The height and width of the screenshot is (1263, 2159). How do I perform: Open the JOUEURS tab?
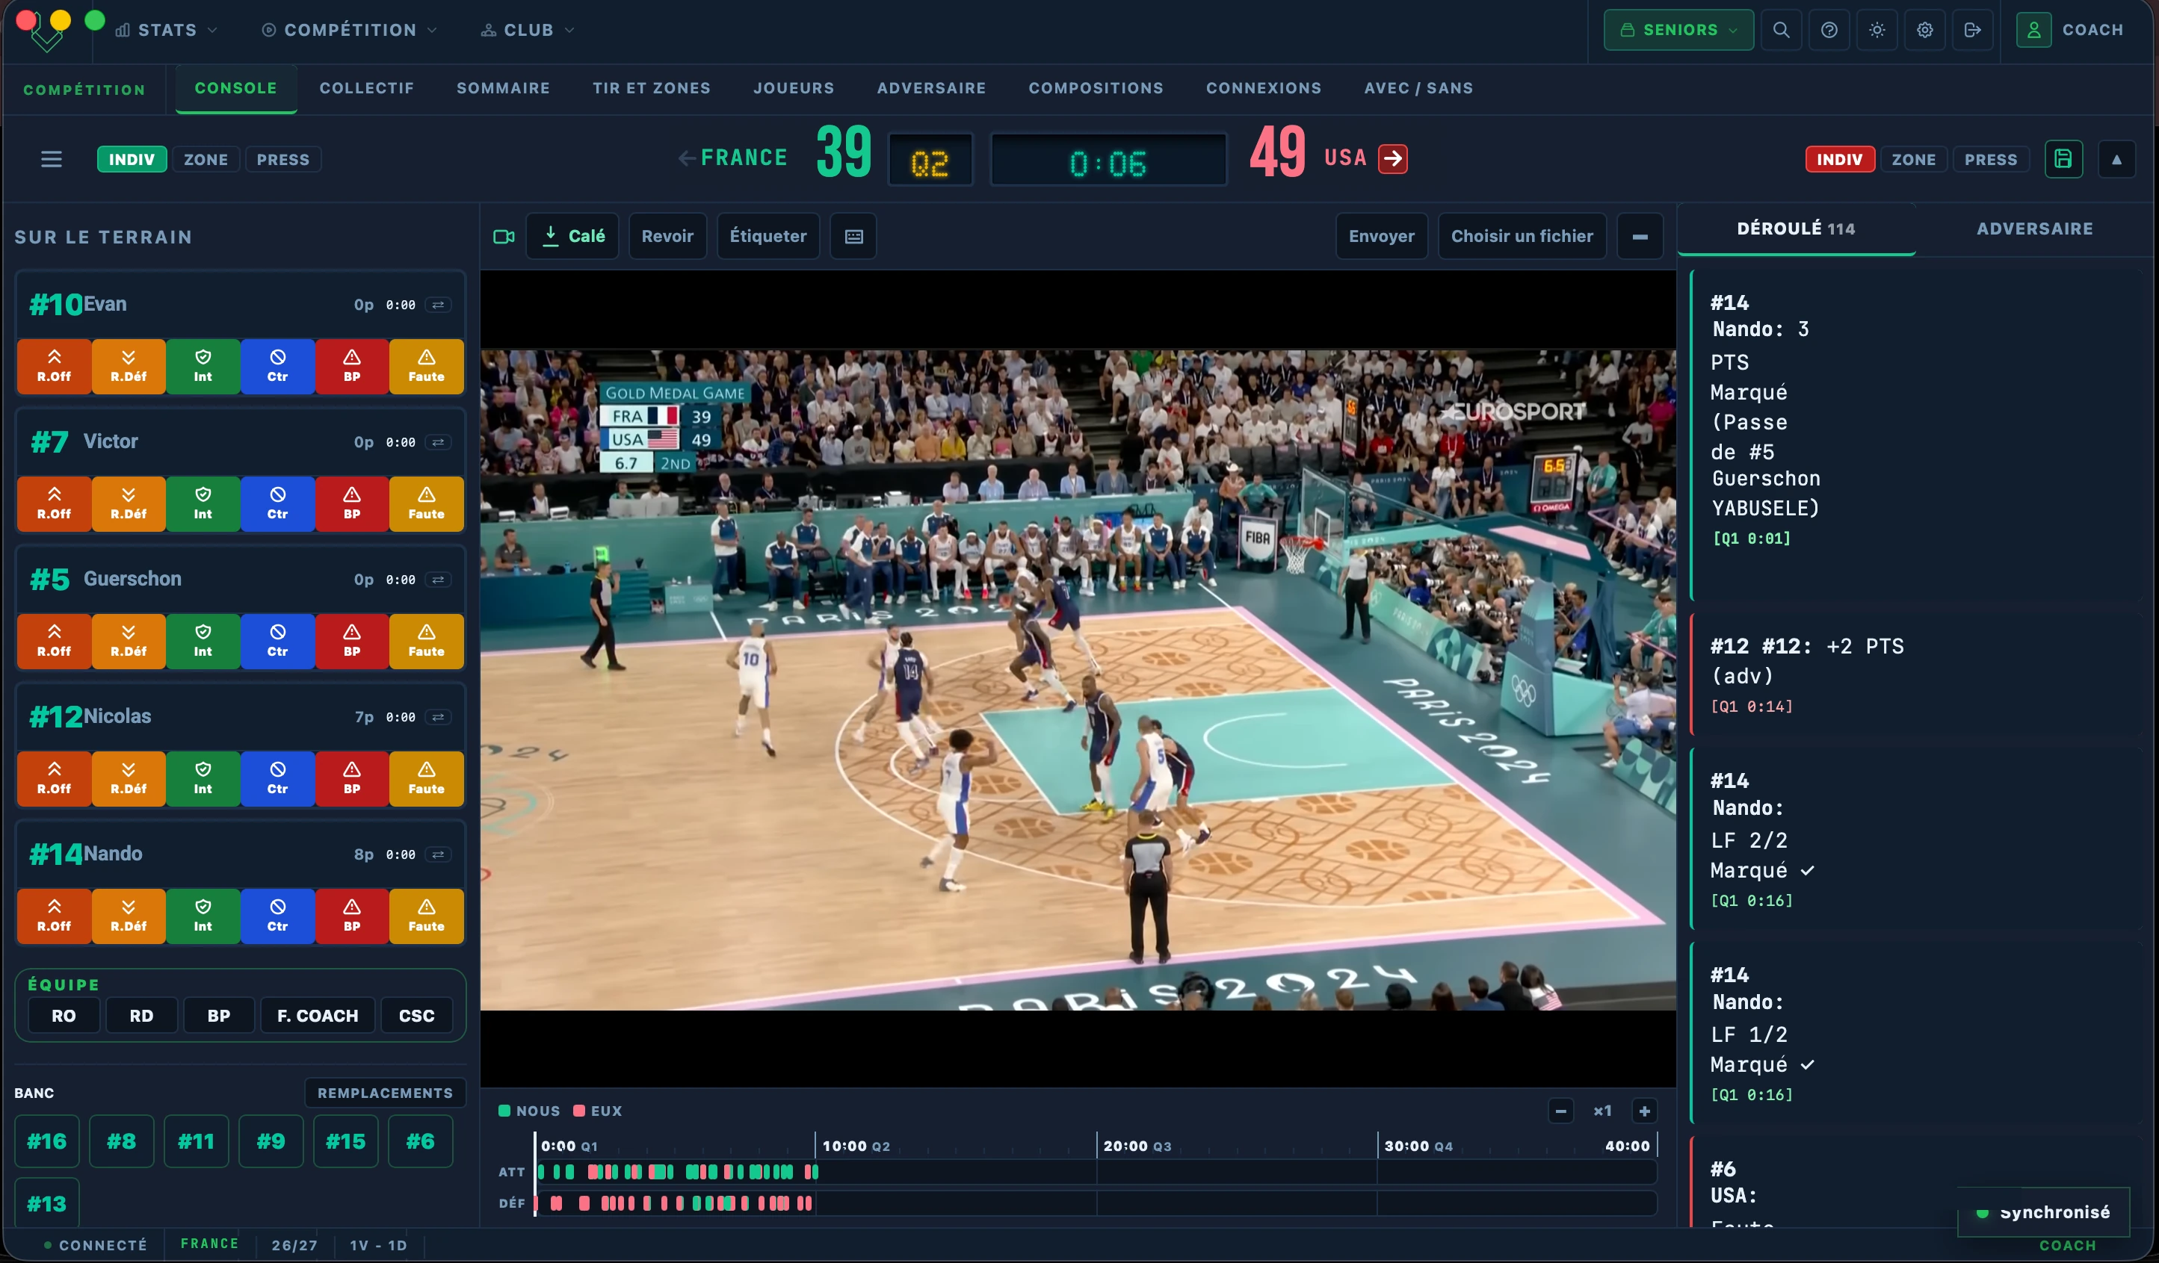pyautogui.click(x=794, y=88)
